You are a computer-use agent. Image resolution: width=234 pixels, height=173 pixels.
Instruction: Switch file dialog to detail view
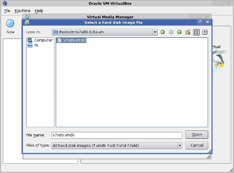205,32
